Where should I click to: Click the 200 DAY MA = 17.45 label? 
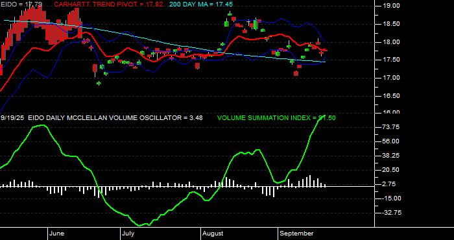coord(201,5)
